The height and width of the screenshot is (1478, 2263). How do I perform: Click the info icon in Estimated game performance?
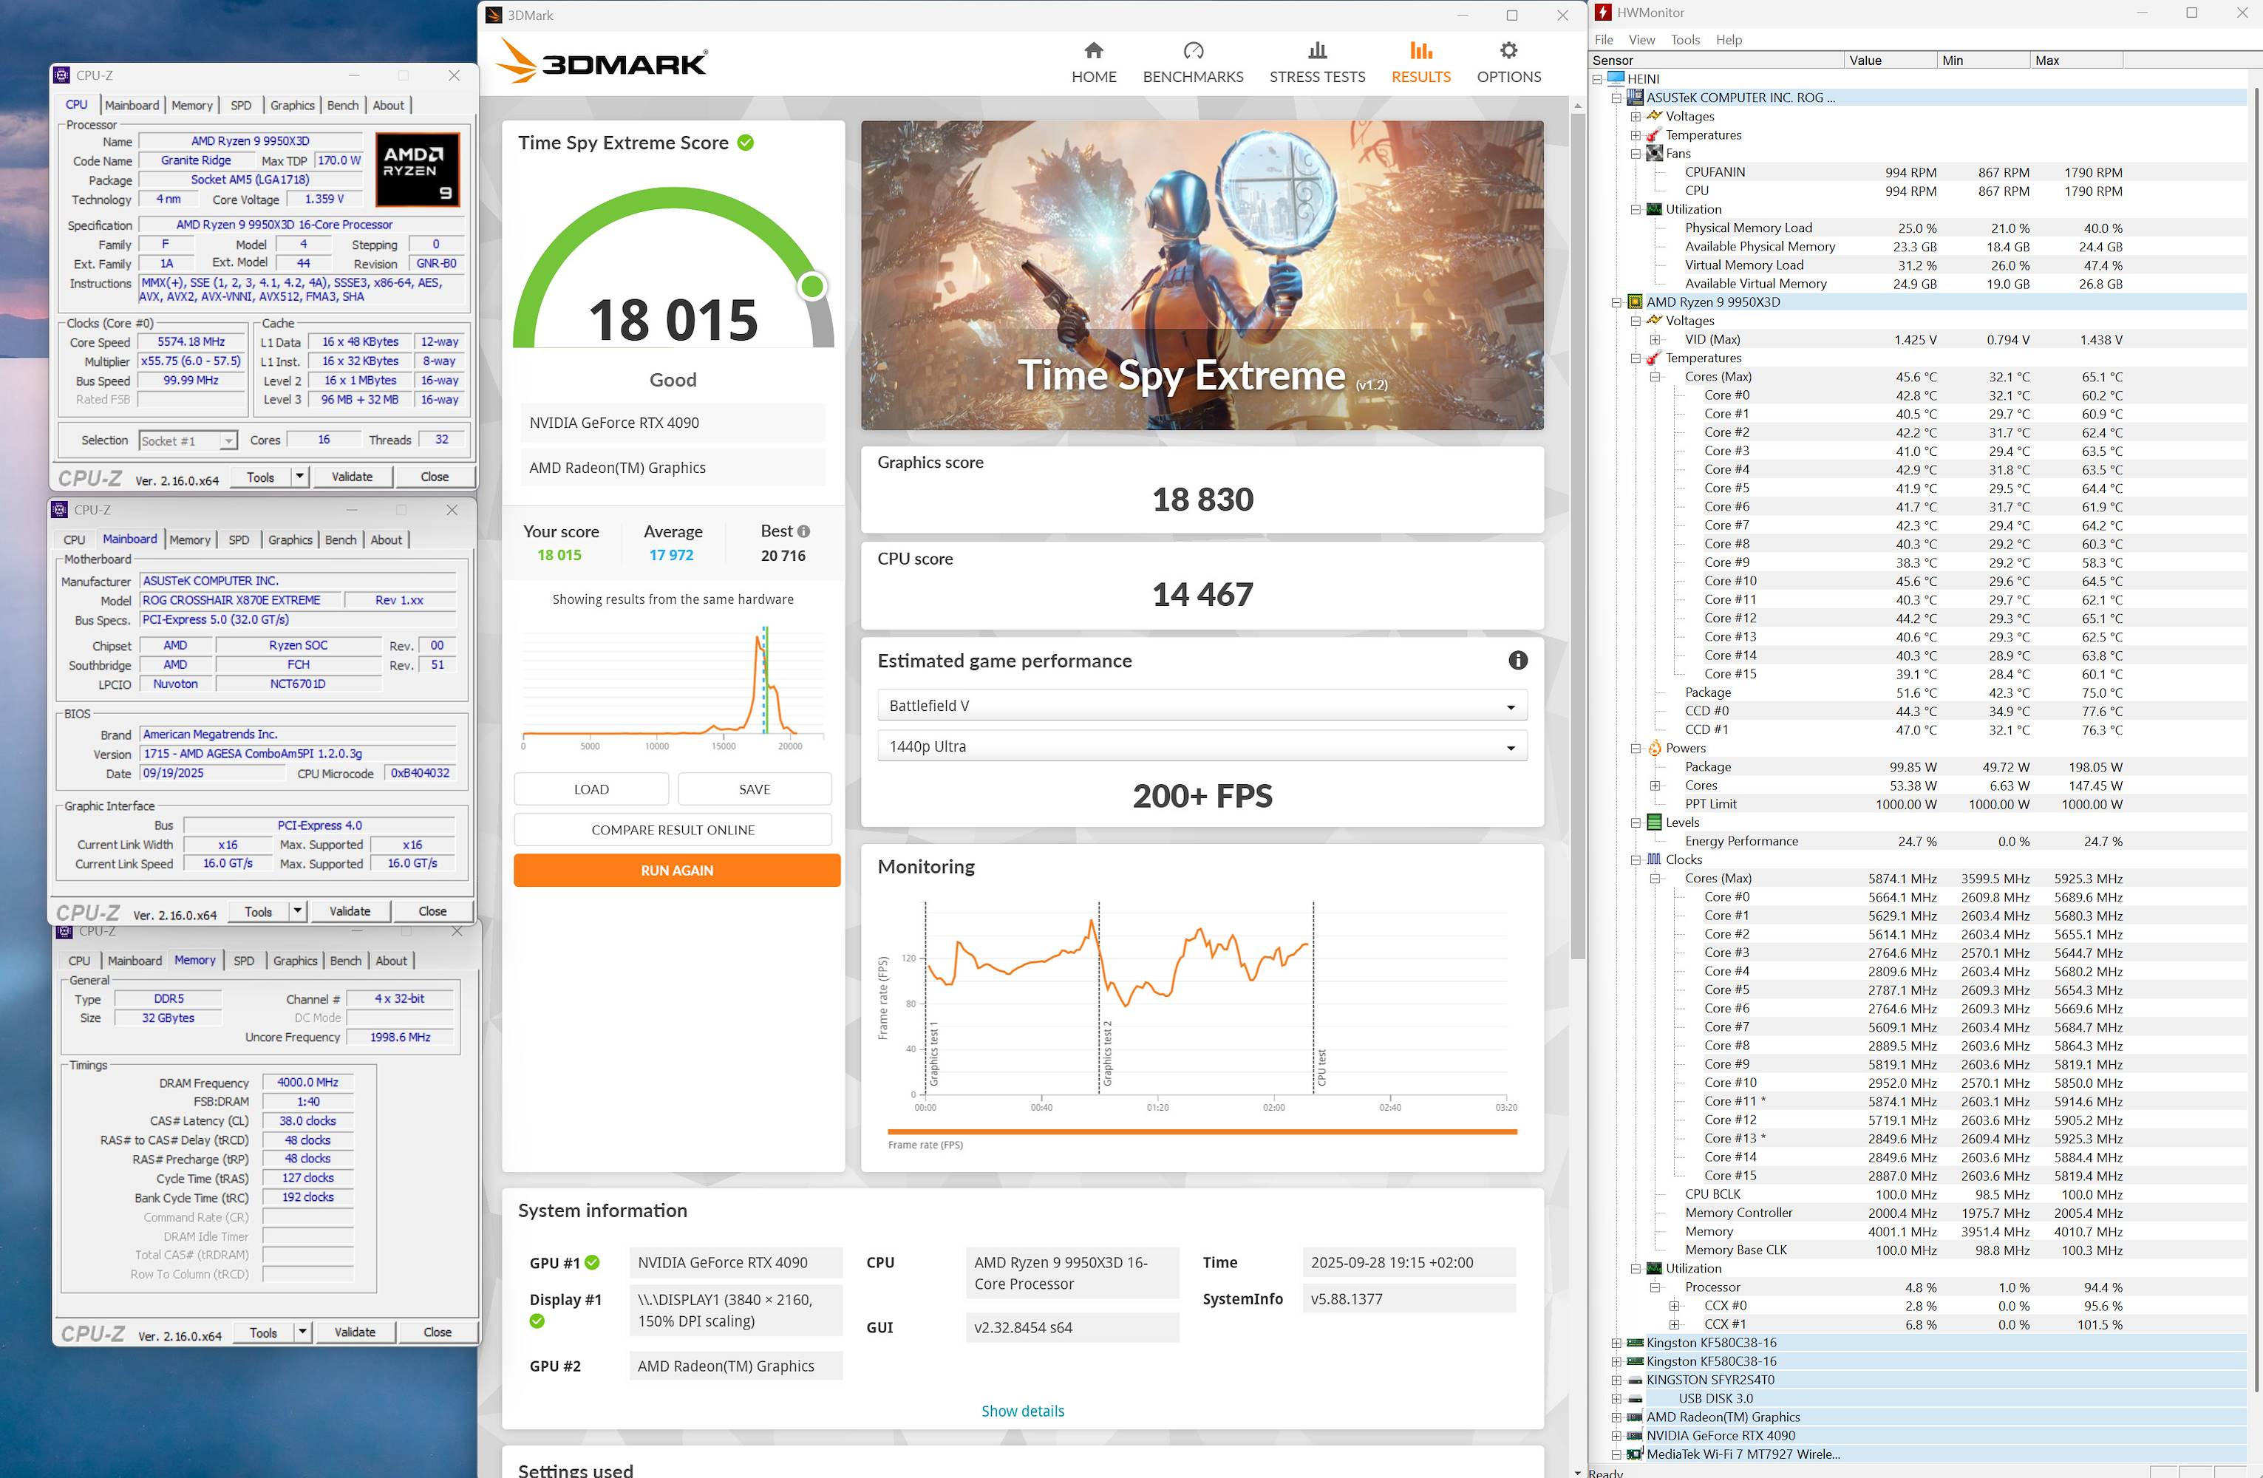[1517, 661]
